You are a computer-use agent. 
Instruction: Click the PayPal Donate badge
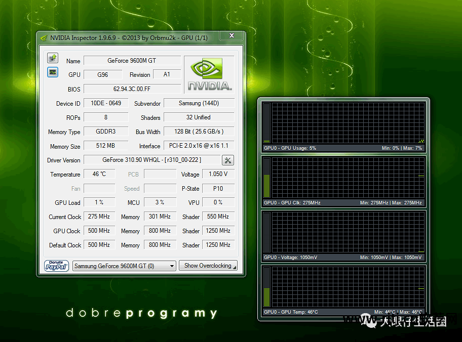(x=57, y=266)
